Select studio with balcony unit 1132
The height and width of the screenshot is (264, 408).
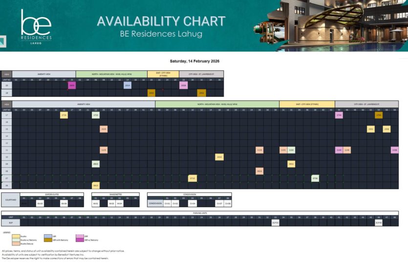coord(291,150)
